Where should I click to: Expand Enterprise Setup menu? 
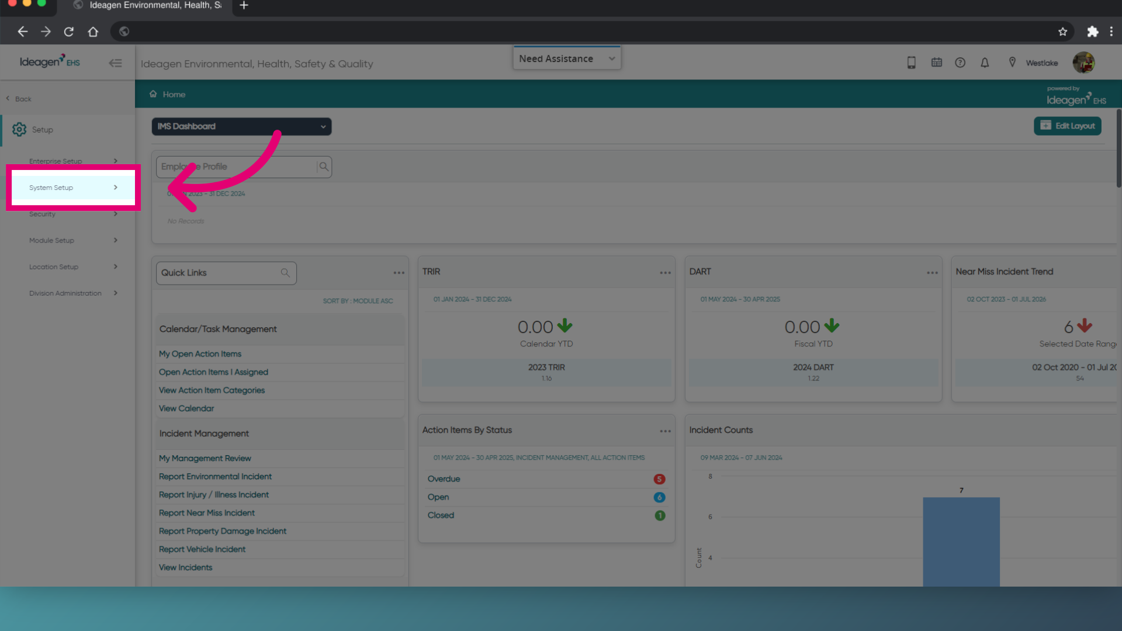pos(73,161)
